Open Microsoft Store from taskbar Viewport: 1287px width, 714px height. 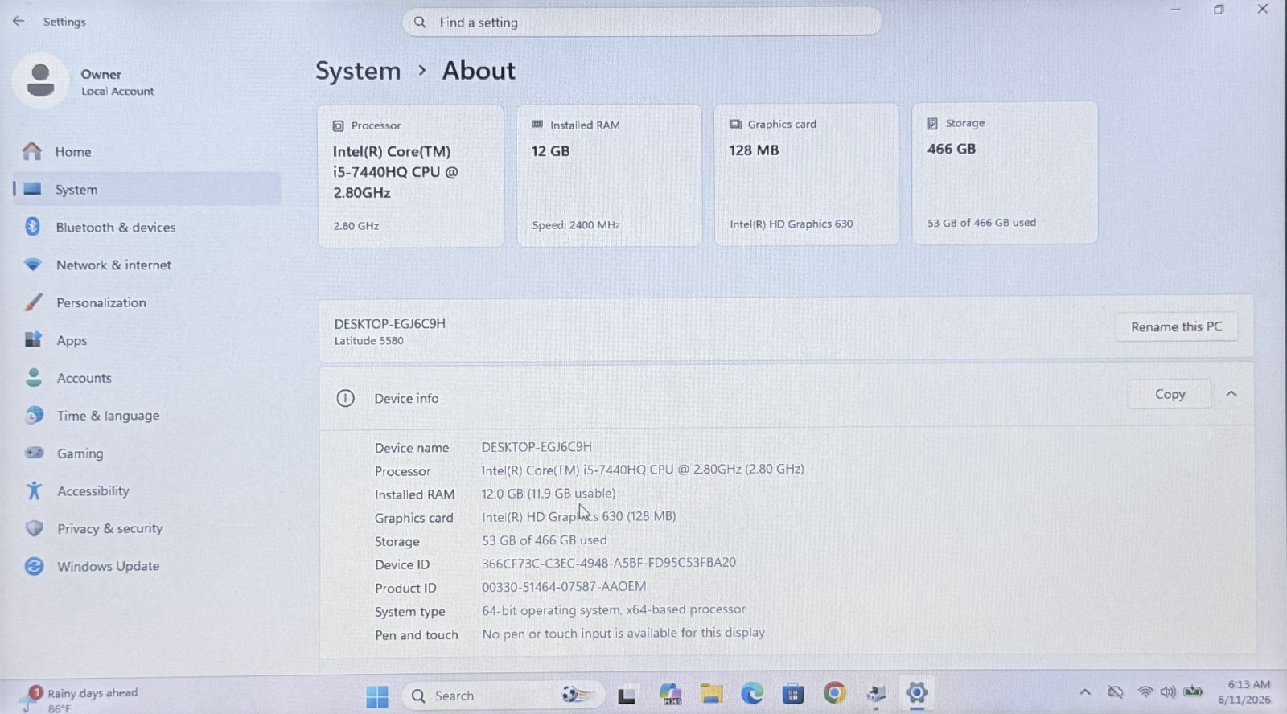pyautogui.click(x=793, y=693)
